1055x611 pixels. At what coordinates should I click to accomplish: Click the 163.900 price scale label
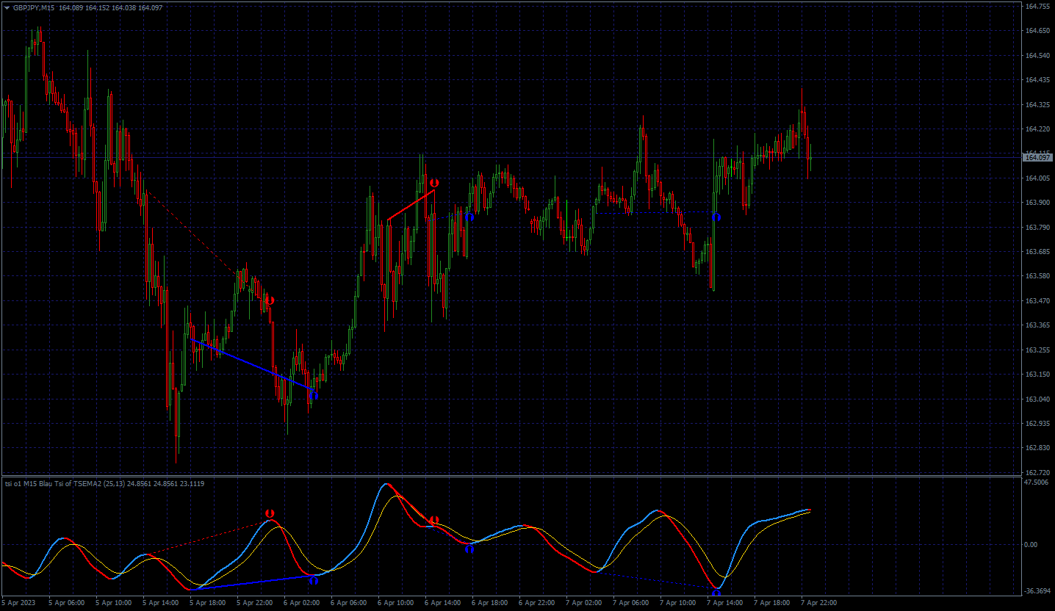tap(1037, 202)
